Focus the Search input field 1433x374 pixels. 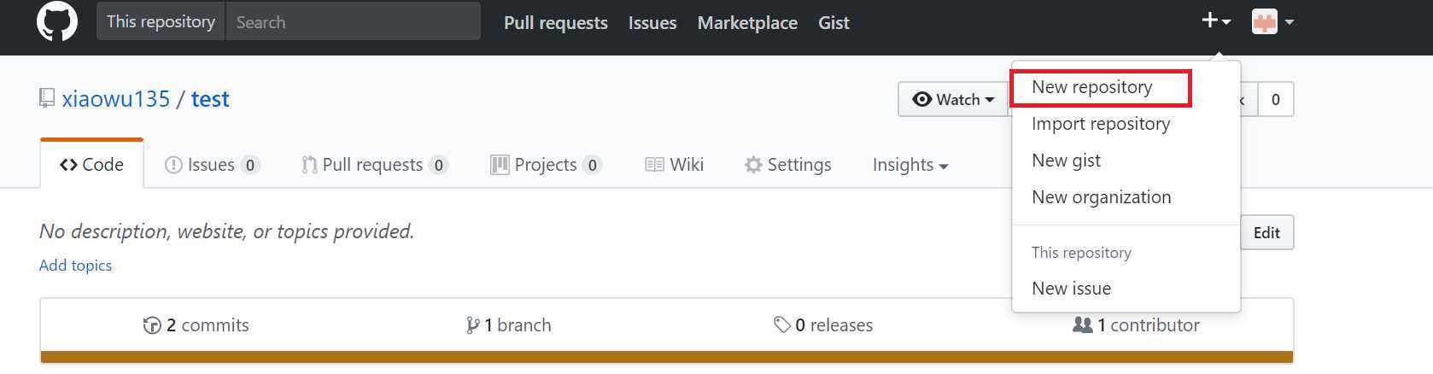click(353, 21)
